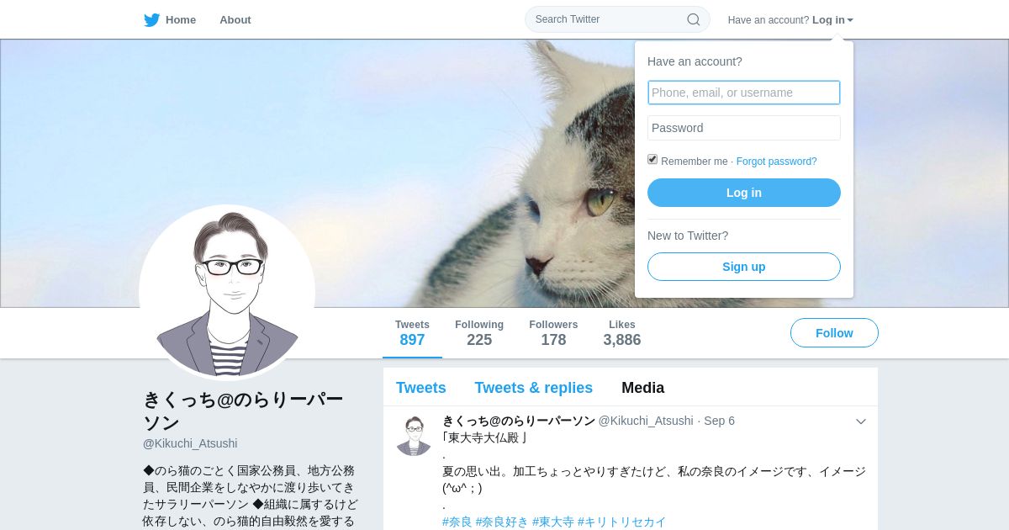Focus the Password input field

744,128
